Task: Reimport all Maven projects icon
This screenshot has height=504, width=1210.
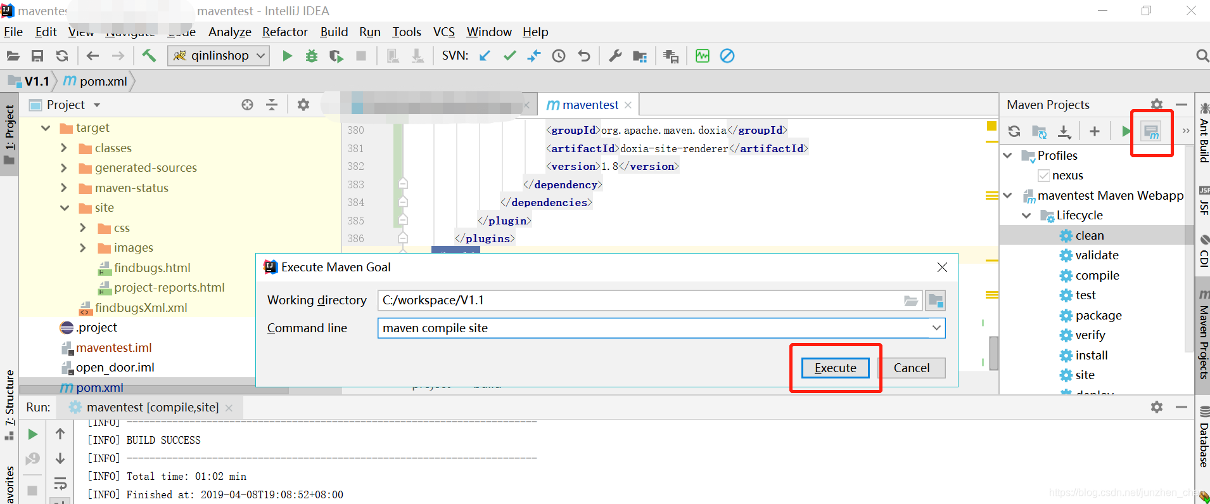Action: coord(1014,131)
